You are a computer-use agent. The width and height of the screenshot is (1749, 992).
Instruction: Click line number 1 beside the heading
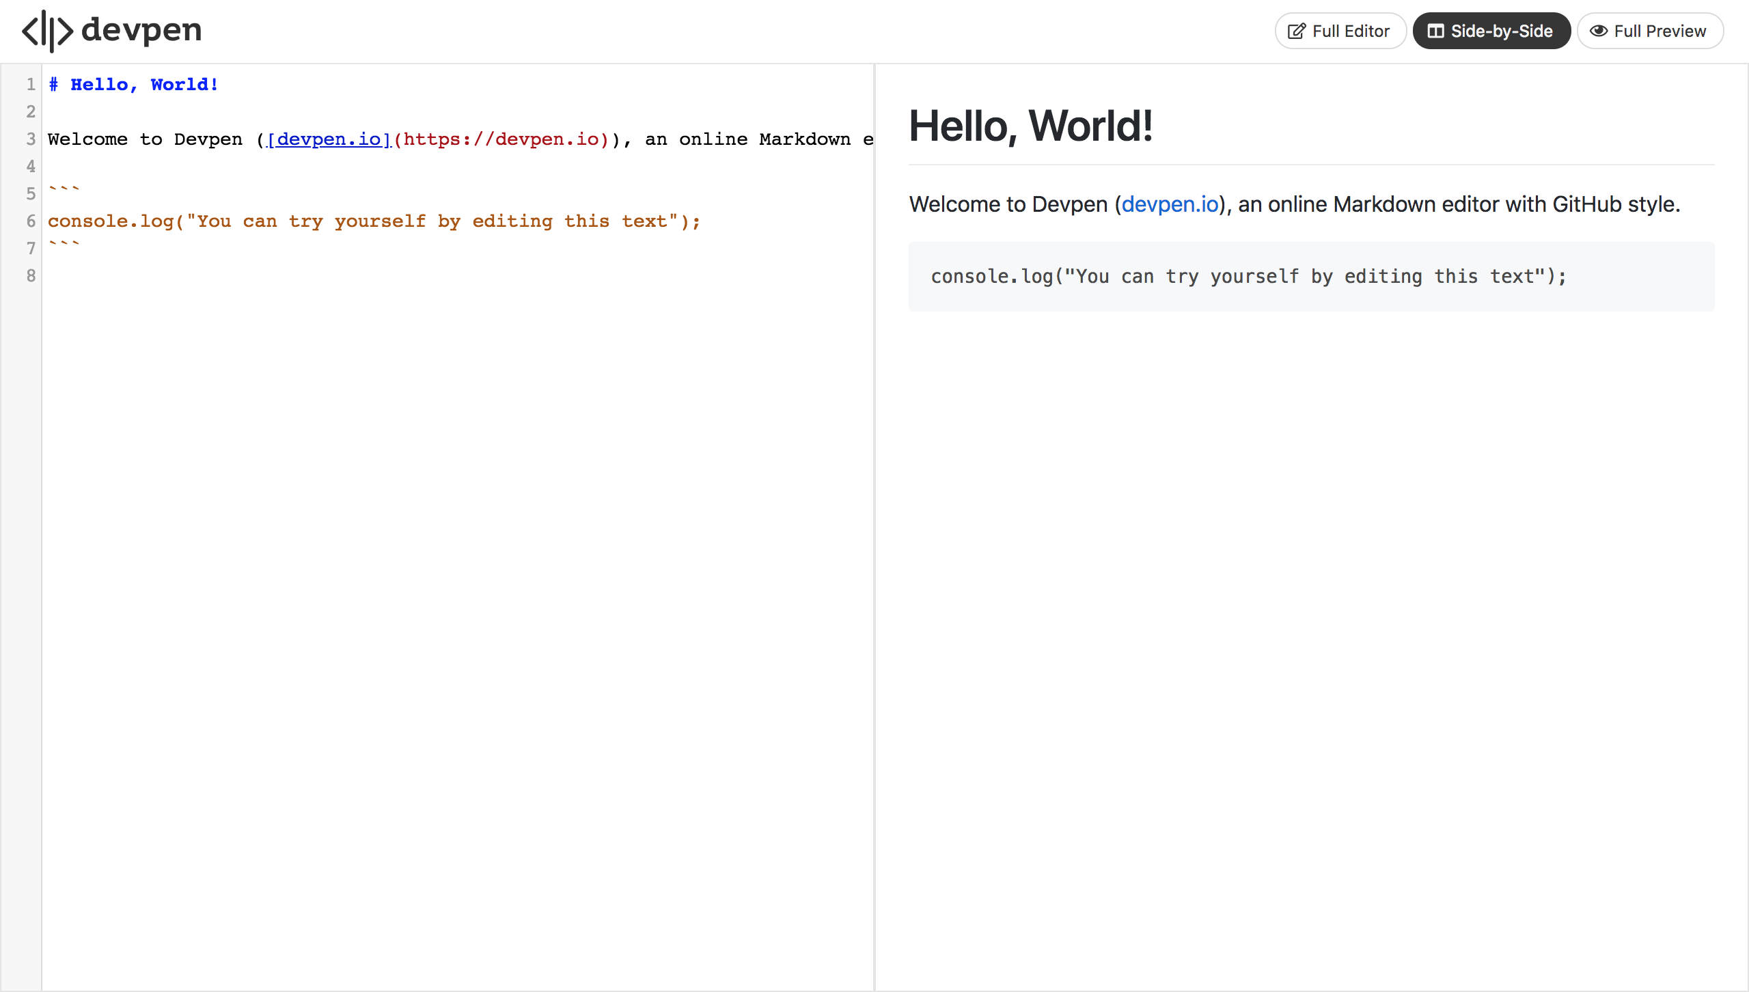tap(31, 84)
